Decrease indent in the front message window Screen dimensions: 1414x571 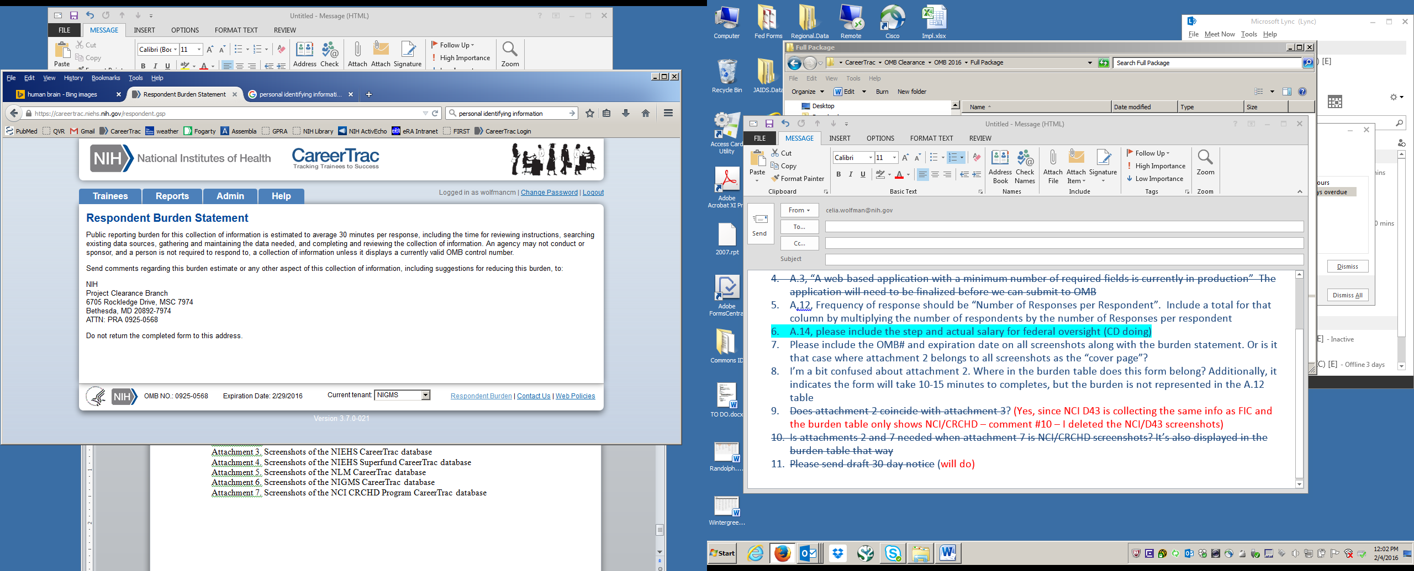(964, 174)
